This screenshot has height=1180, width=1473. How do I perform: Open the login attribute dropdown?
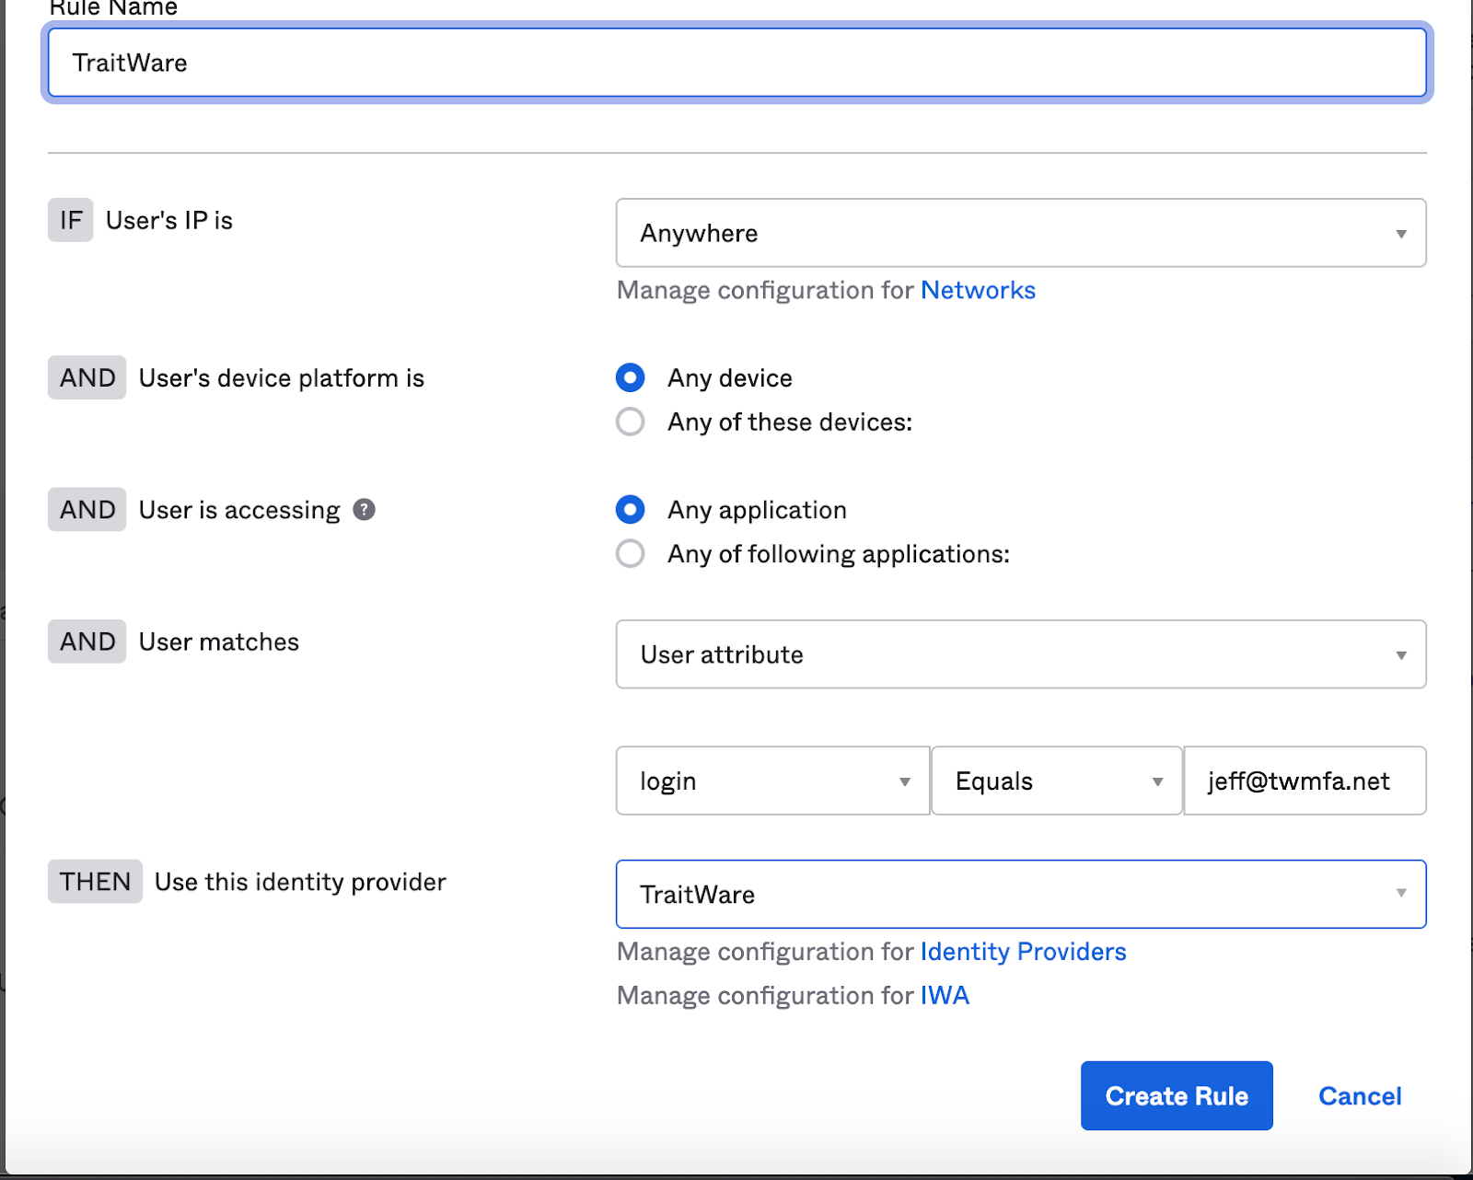(x=772, y=781)
